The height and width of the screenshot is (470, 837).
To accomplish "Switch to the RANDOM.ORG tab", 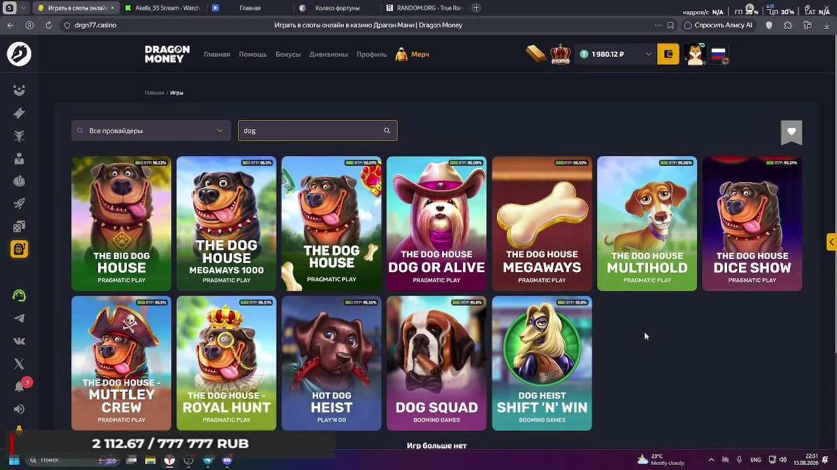I will [x=424, y=8].
